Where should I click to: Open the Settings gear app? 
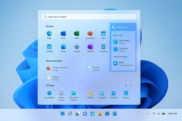tap(77, 48)
